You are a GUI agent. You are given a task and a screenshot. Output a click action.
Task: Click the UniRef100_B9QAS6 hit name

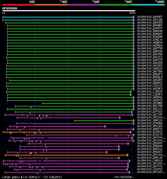point(150,146)
